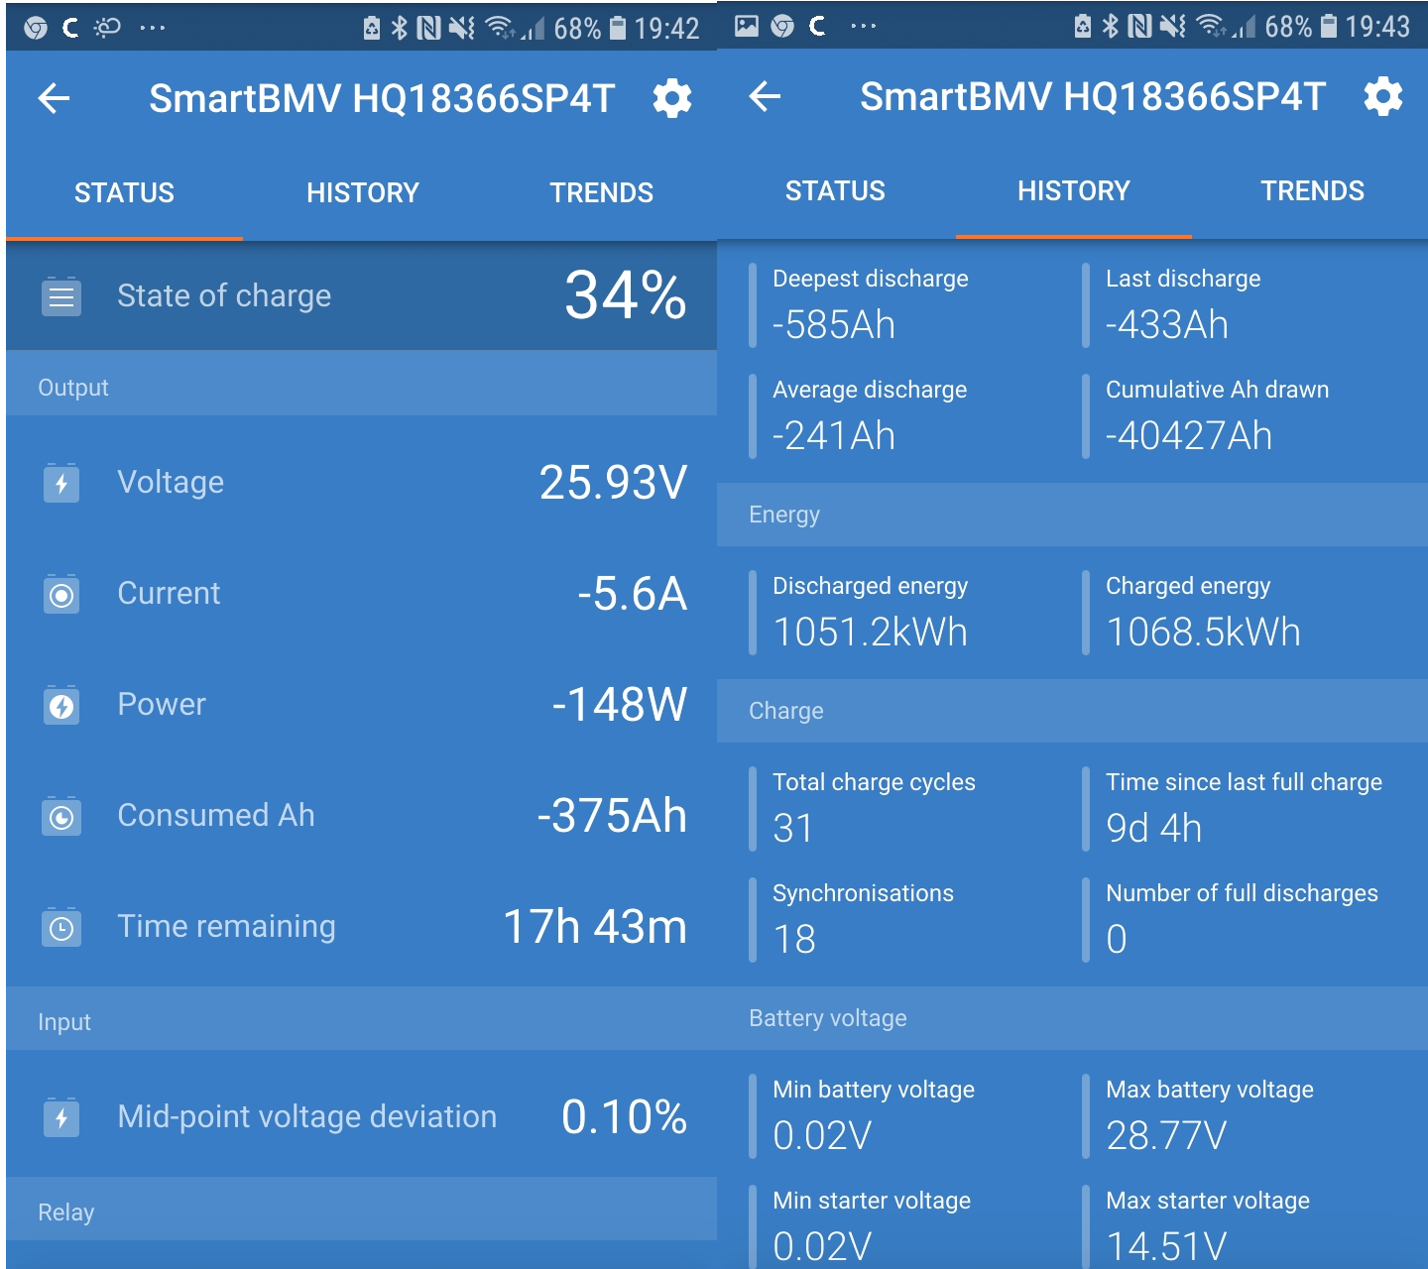Tap the 34% state of charge value
Viewport: 1428px width, 1269px height.
point(626,295)
